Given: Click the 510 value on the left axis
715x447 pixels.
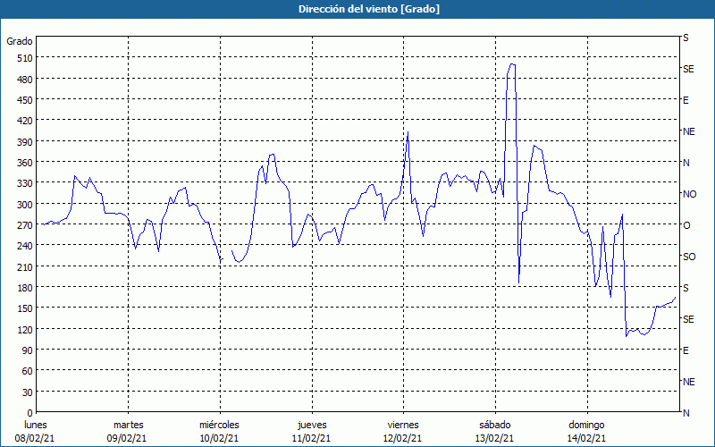Looking at the screenshot, I should 25,58.
